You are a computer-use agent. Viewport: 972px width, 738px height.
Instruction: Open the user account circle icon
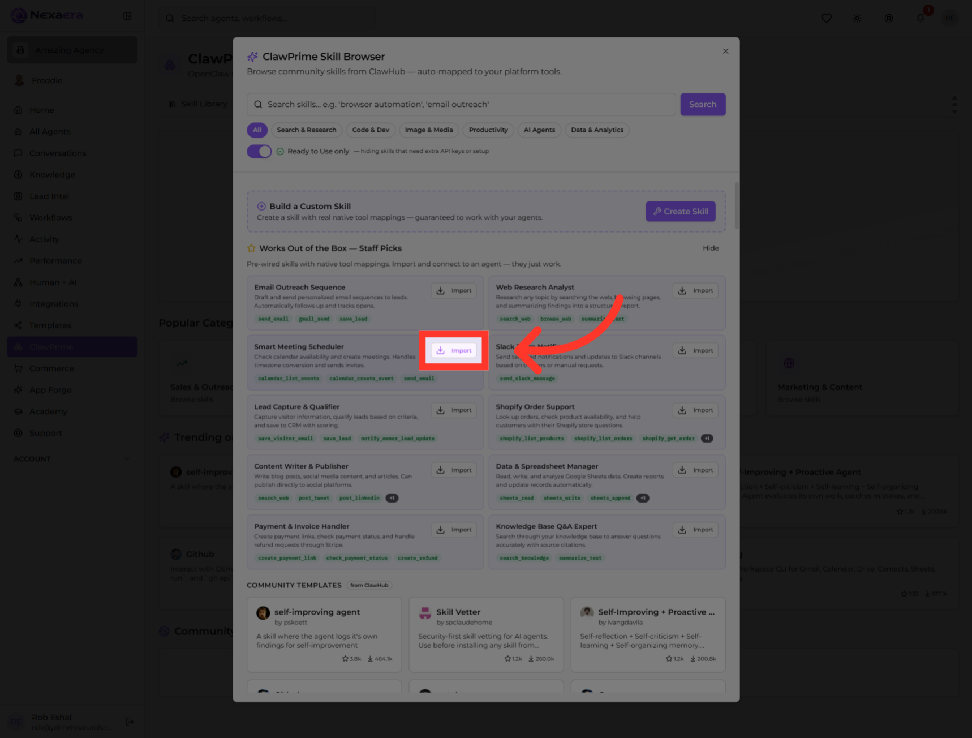coord(889,18)
